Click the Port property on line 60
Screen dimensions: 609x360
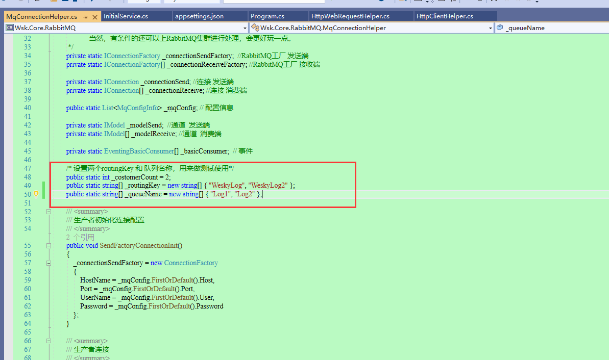tap(86, 289)
